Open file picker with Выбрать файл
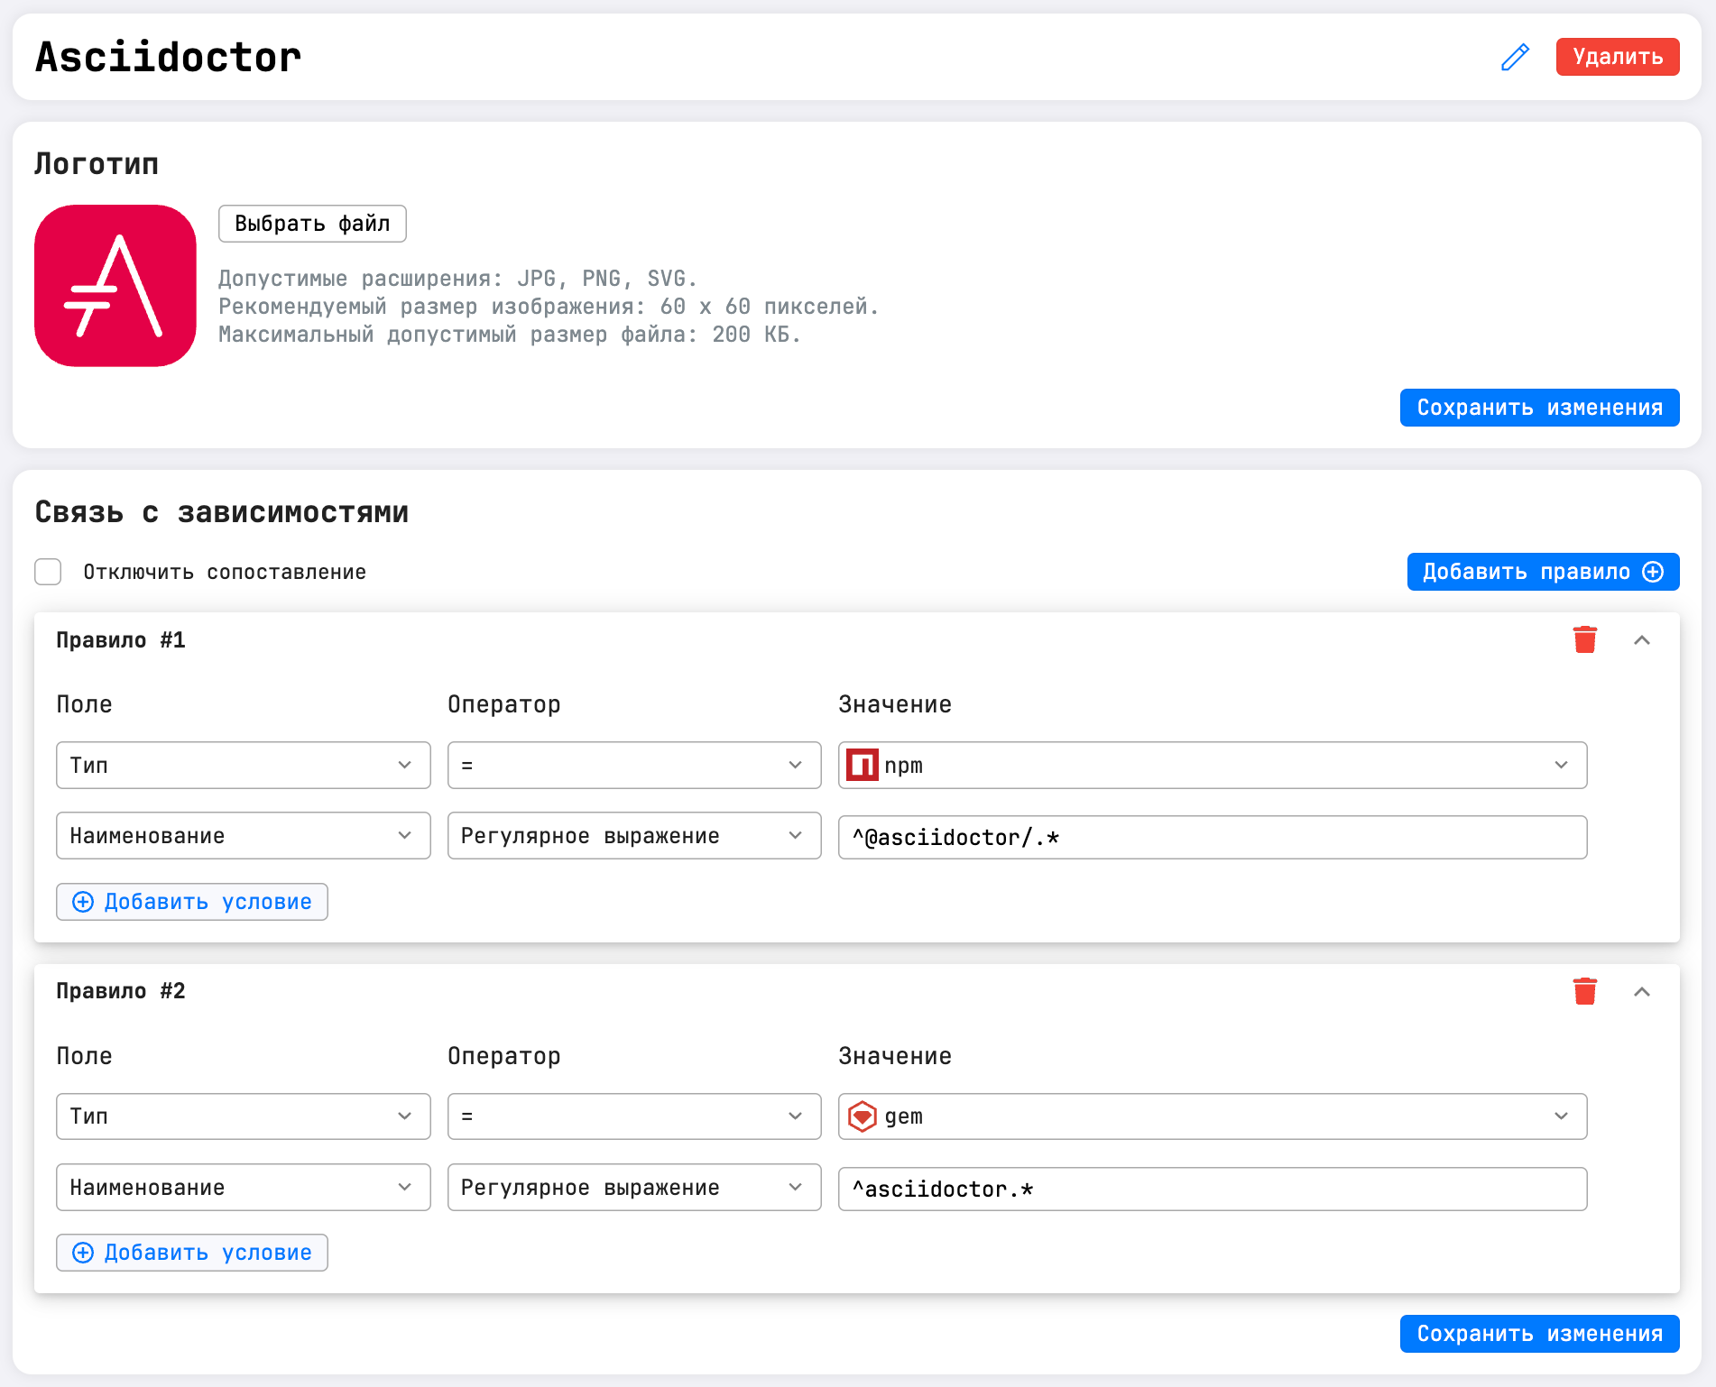1716x1387 pixels. point(312,224)
